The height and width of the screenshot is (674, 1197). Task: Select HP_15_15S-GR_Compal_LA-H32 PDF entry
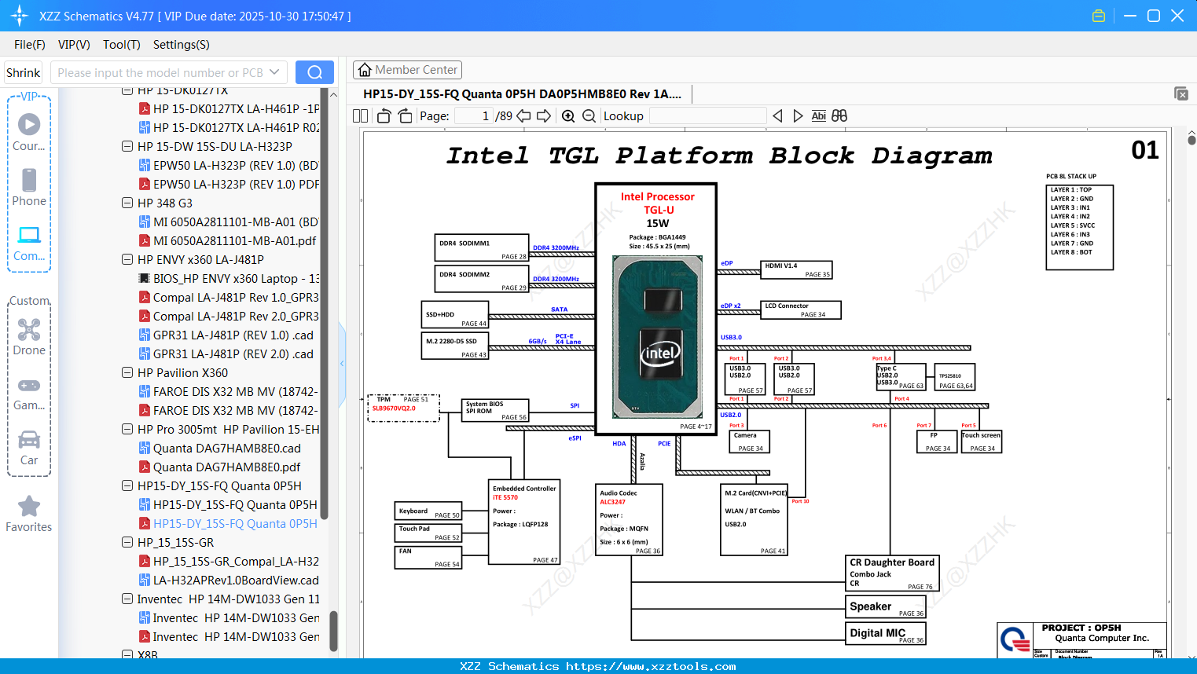(x=229, y=562)
